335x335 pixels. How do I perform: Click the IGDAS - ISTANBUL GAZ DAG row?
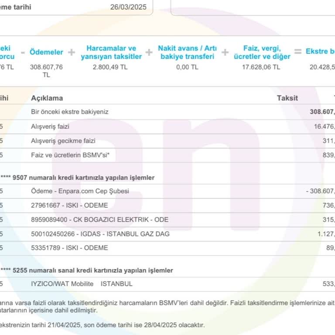click(167, 234)
